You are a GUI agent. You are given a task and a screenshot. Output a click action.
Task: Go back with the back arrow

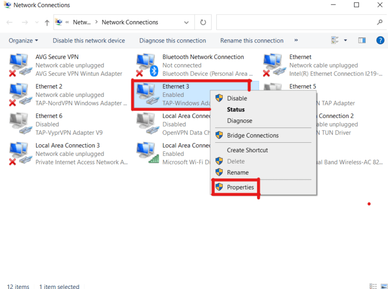pos(10,23)
